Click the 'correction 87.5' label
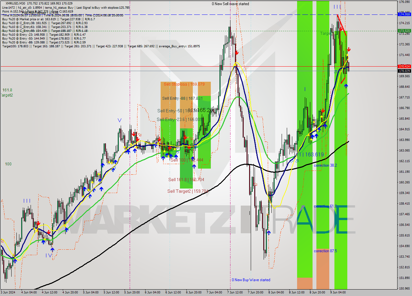 [x=325, y=251]
